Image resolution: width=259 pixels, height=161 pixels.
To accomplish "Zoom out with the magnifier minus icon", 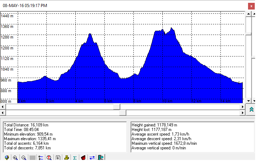I will click(x=24, y=157).
